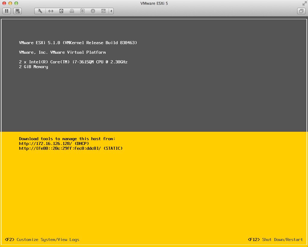
Task: Click the Bluetooth device icon
Action: 93,11
